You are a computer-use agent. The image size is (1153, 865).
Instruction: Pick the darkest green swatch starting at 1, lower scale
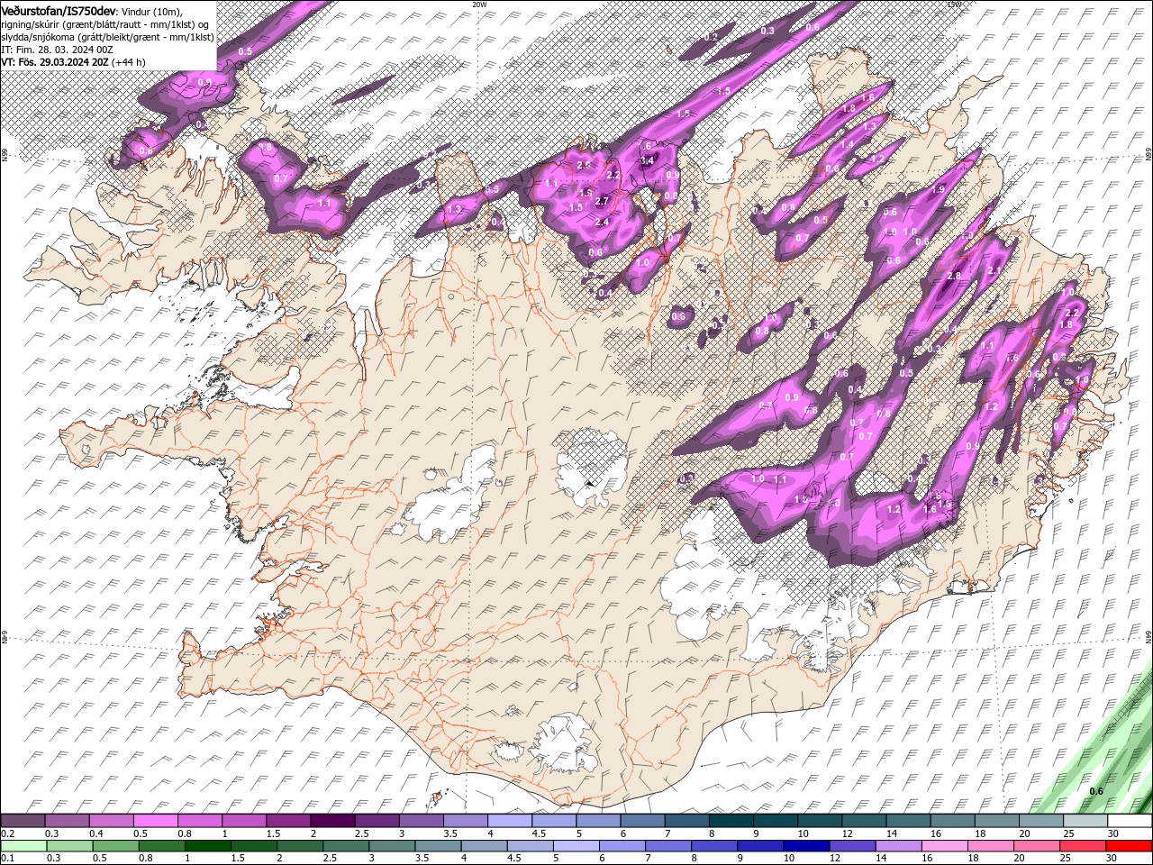(206, 845)
